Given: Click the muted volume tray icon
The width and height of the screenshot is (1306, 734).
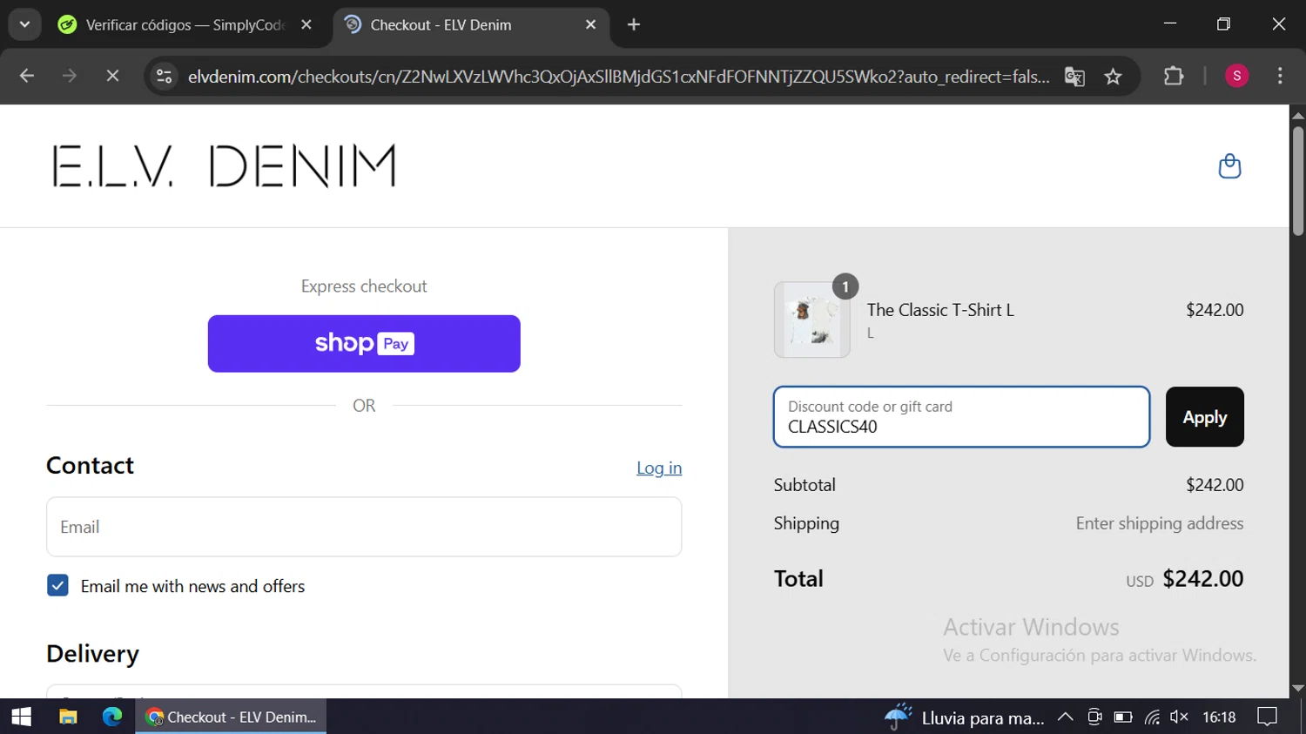Looking at the screenshot, I should tap(1179, 717).
